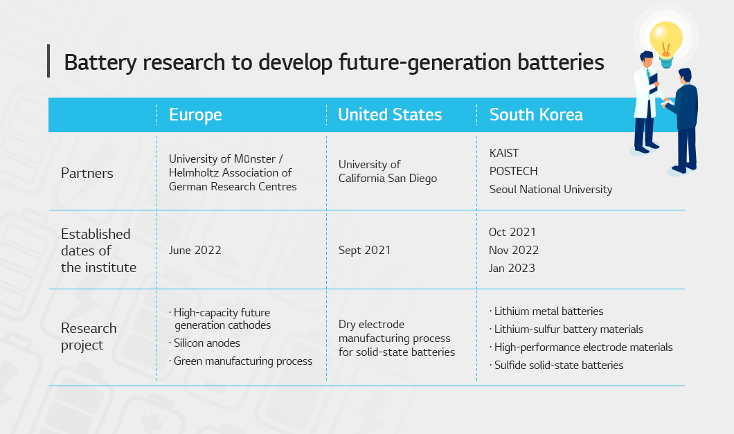Select the 'Green manufacturing process' bullet

tap(240, 361)
